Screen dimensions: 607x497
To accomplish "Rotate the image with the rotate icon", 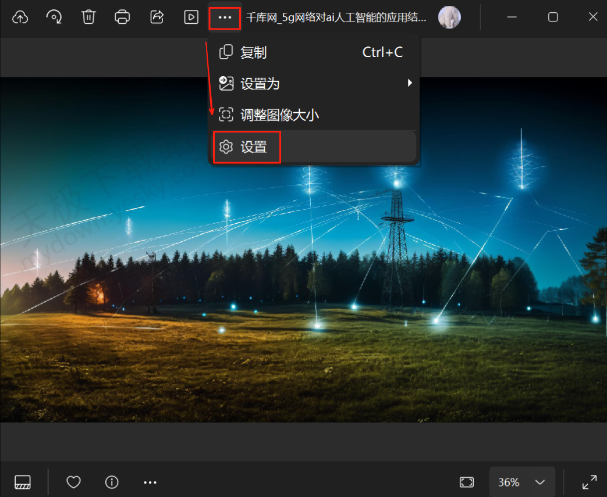I will tap(54, 17).
